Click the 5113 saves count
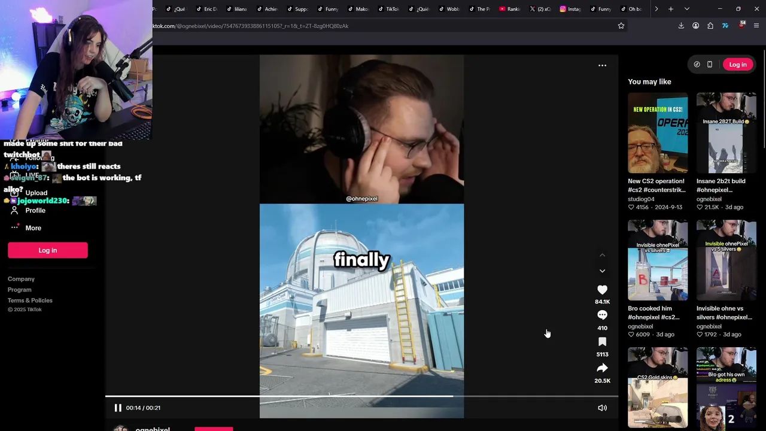The width and height of the screenshot is (766, 431). pyautogui.click(x=602, y=354)
